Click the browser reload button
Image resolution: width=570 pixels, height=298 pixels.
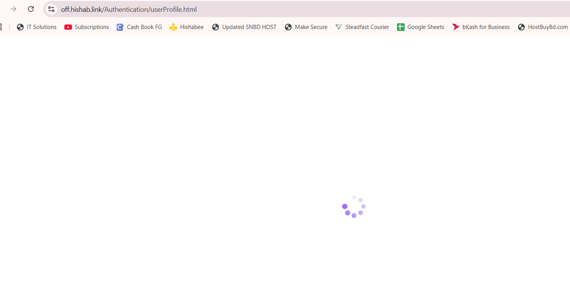pos(31,9)
